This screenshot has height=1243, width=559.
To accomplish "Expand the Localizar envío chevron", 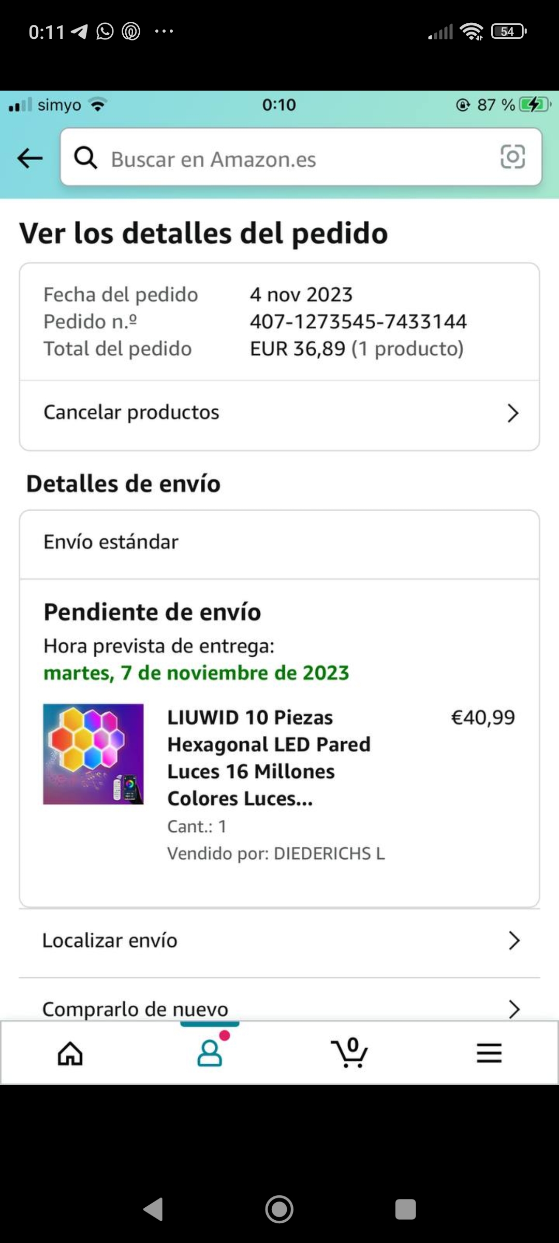I will point(513,941).
